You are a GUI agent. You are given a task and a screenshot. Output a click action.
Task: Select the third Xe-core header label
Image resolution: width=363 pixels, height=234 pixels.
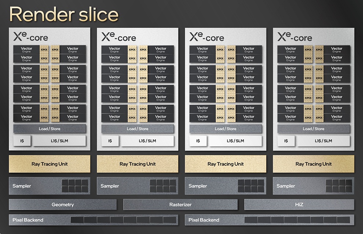(207, 37)
